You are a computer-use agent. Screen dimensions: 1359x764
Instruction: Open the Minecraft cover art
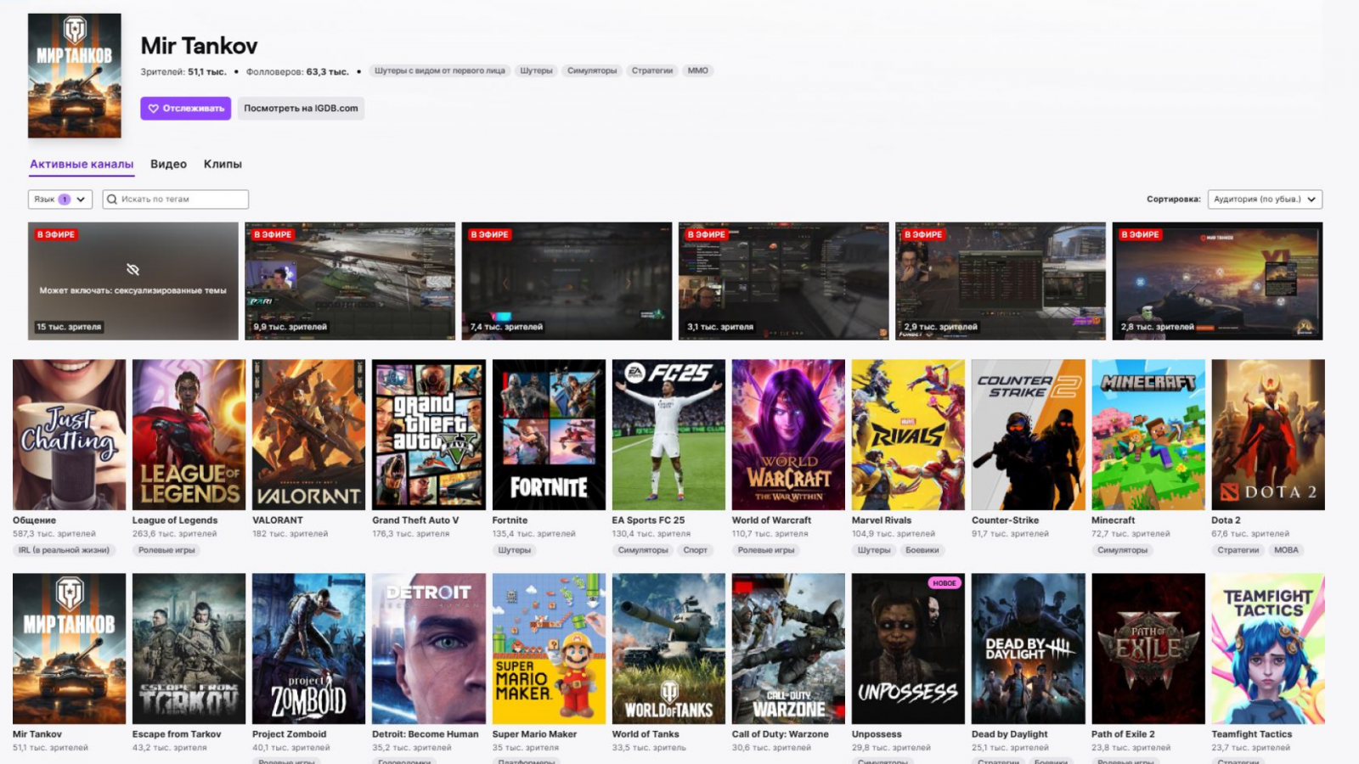pyautogui.click(x=1148, y=435)
